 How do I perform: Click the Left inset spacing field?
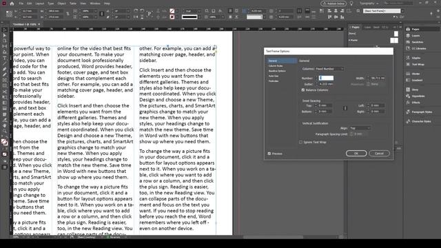point(377,105)
